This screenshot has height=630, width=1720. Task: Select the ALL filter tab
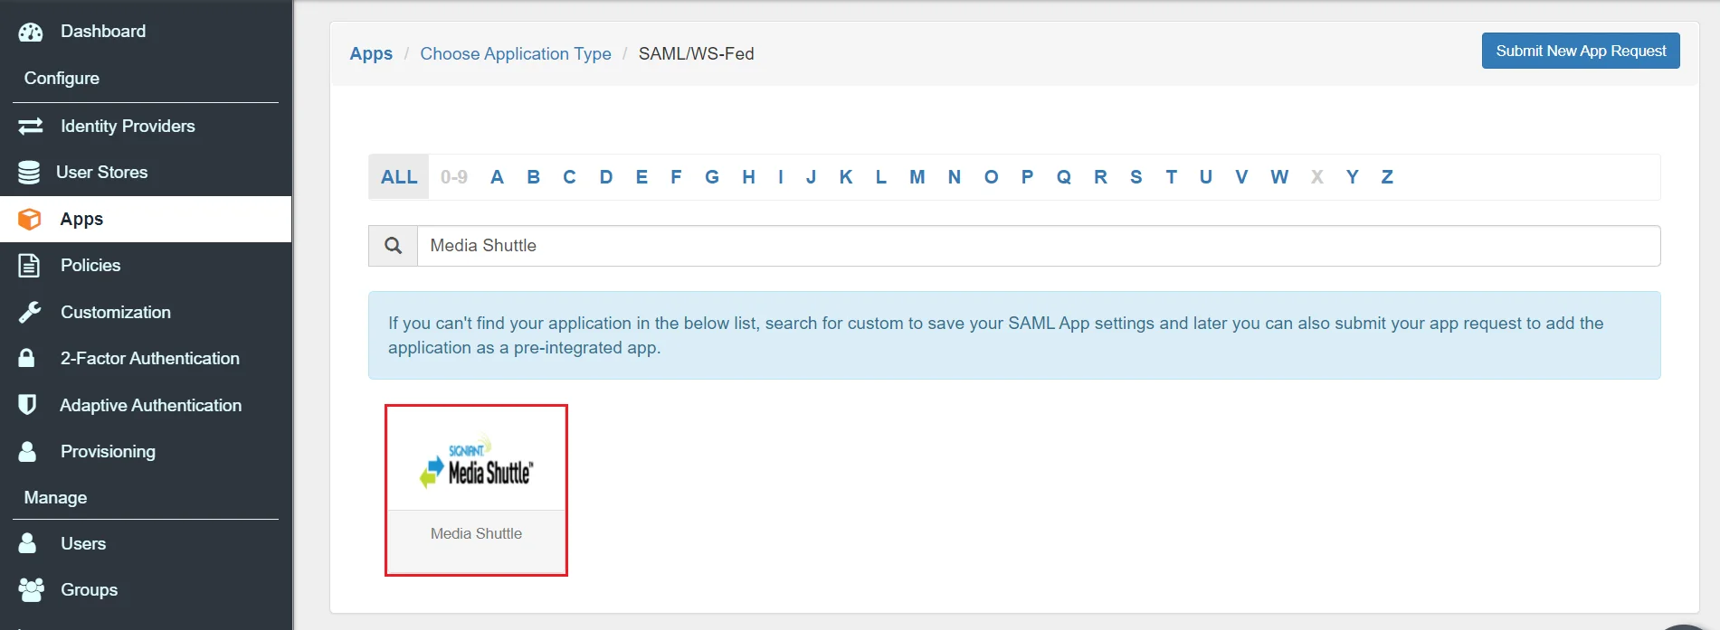(399, 177)
